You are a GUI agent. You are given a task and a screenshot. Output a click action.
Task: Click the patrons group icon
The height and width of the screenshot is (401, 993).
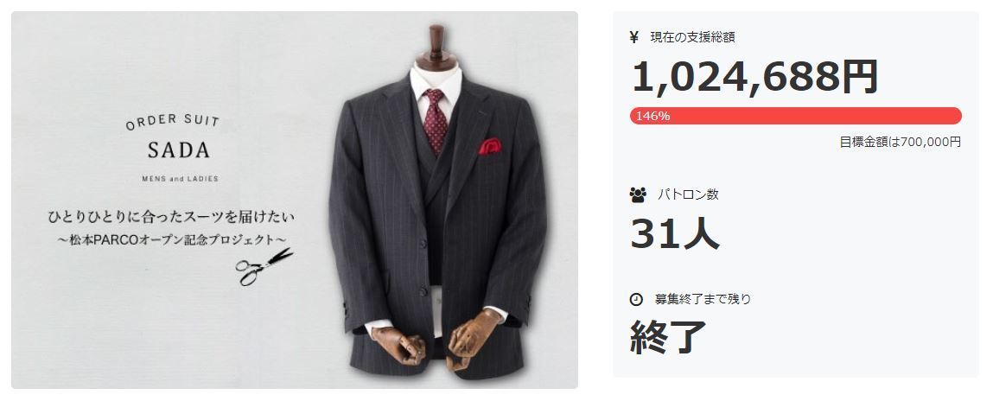point(638,194)
